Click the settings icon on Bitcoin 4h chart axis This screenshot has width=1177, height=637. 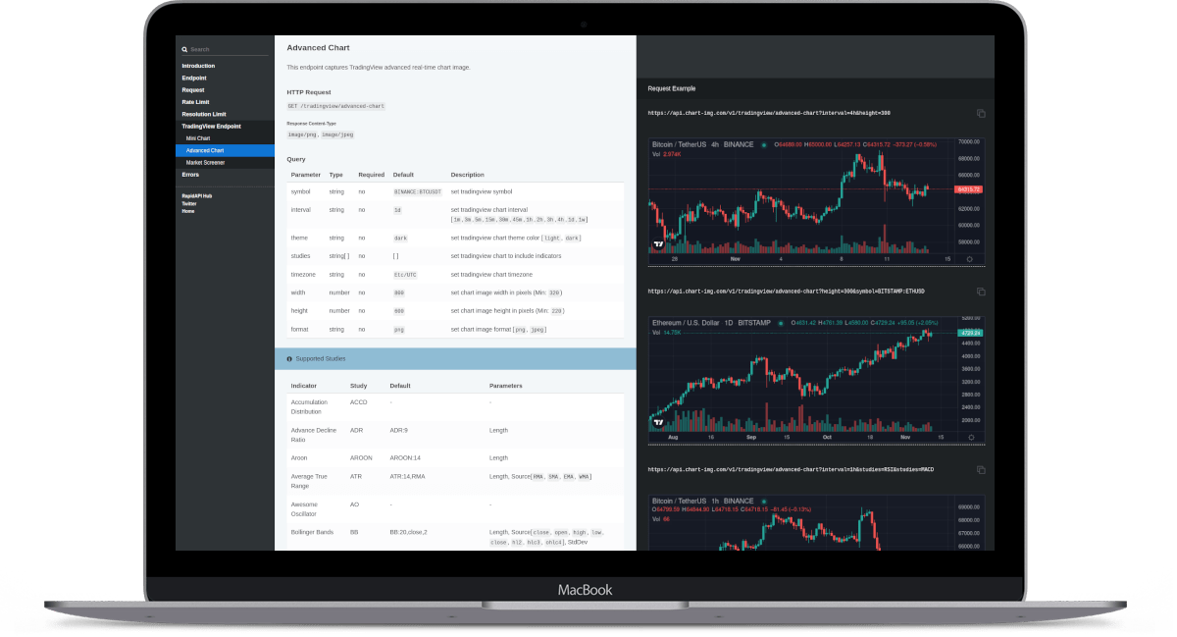pyautogui.click(x=969, y=259)
